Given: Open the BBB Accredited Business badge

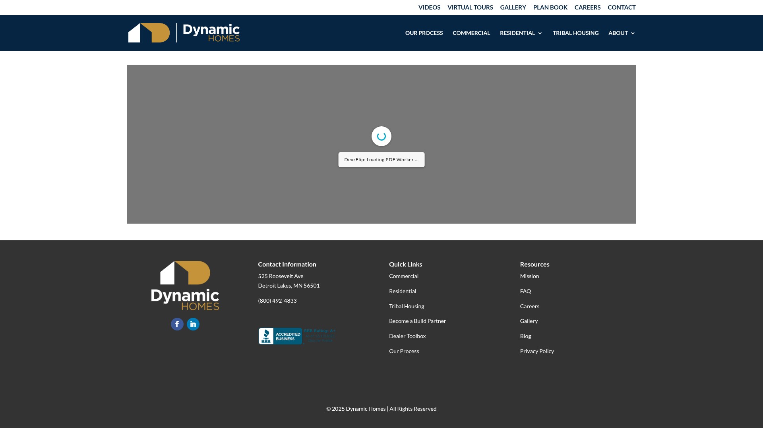Looking at the screenshot, I should (297, 336).
